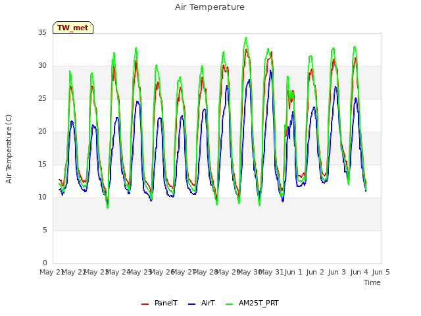421x316 pixels.
Task: Click the 25 y-axis tick label
Action: [42, 98]
